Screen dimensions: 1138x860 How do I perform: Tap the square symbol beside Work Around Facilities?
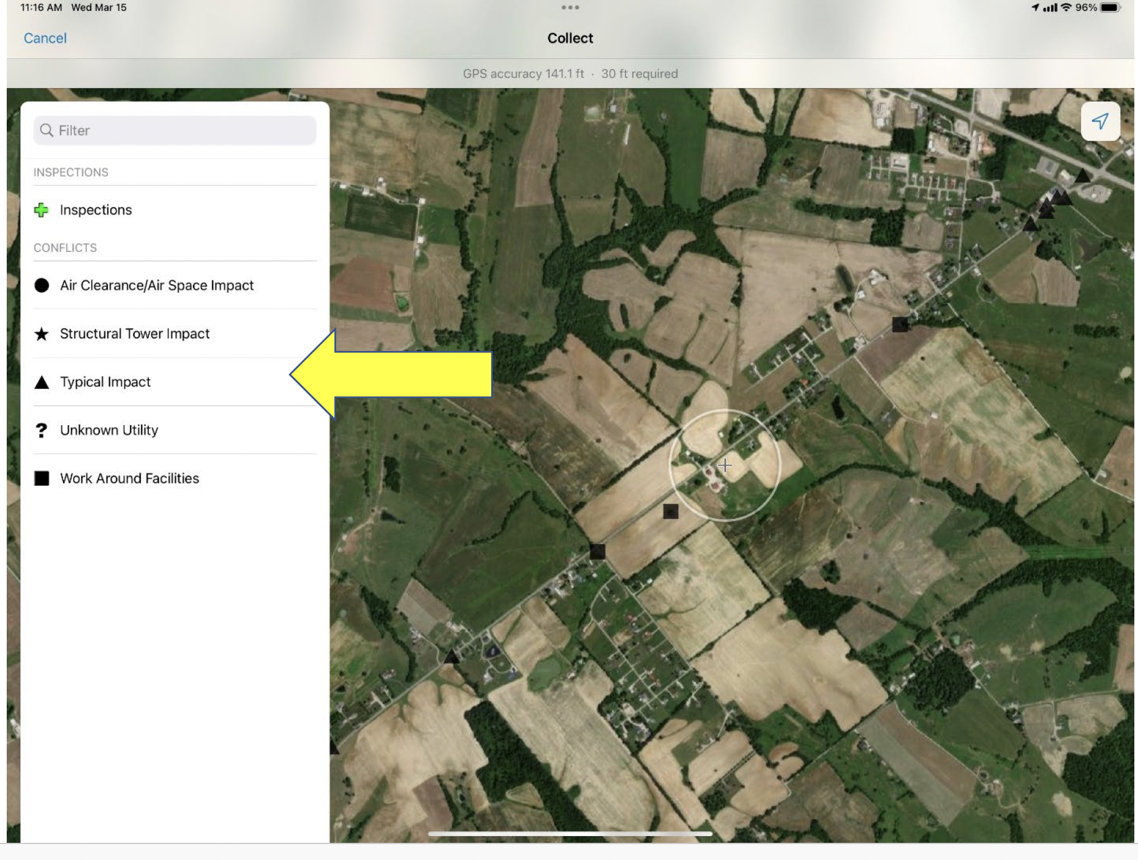41,478
